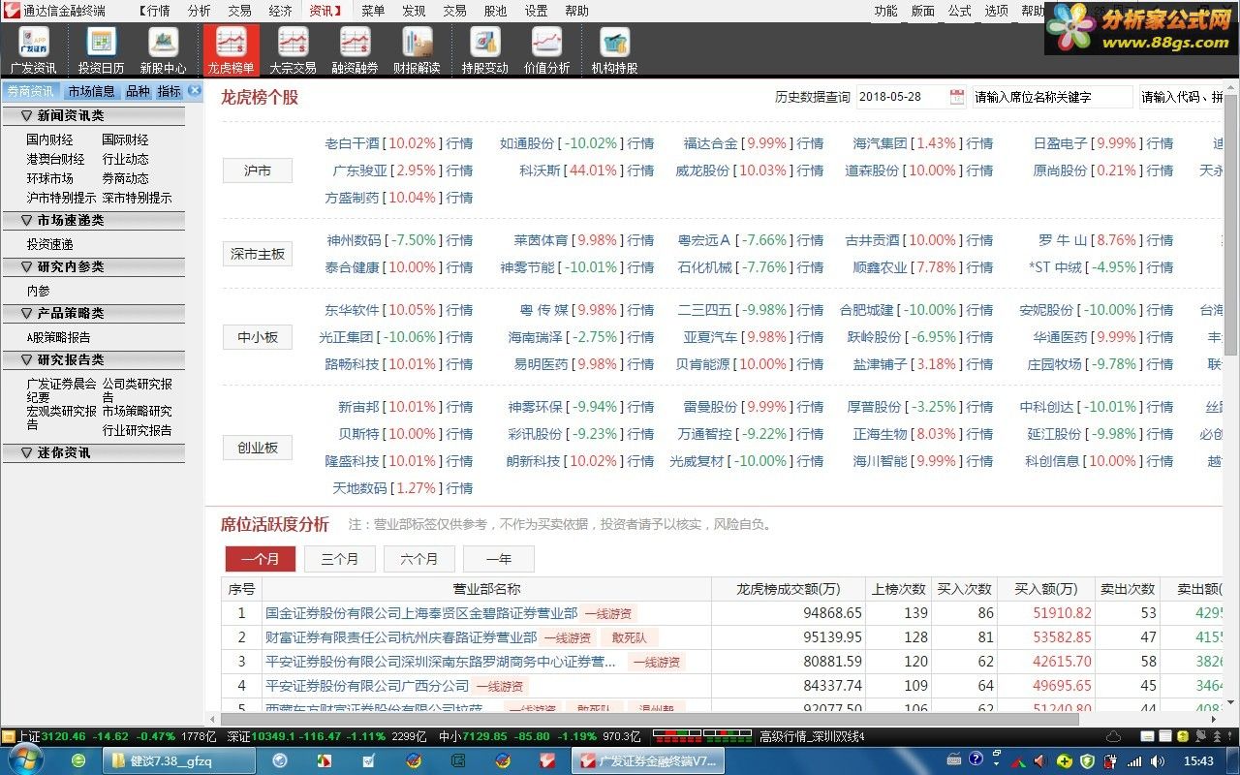The image size is (1240, 775).
Task: Click the 深市主板 market button
Action: (x=258, y=254)
